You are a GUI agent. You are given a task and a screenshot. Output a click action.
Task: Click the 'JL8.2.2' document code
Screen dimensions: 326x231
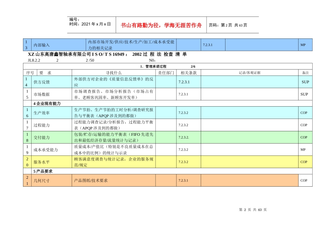tap(34, 60)
